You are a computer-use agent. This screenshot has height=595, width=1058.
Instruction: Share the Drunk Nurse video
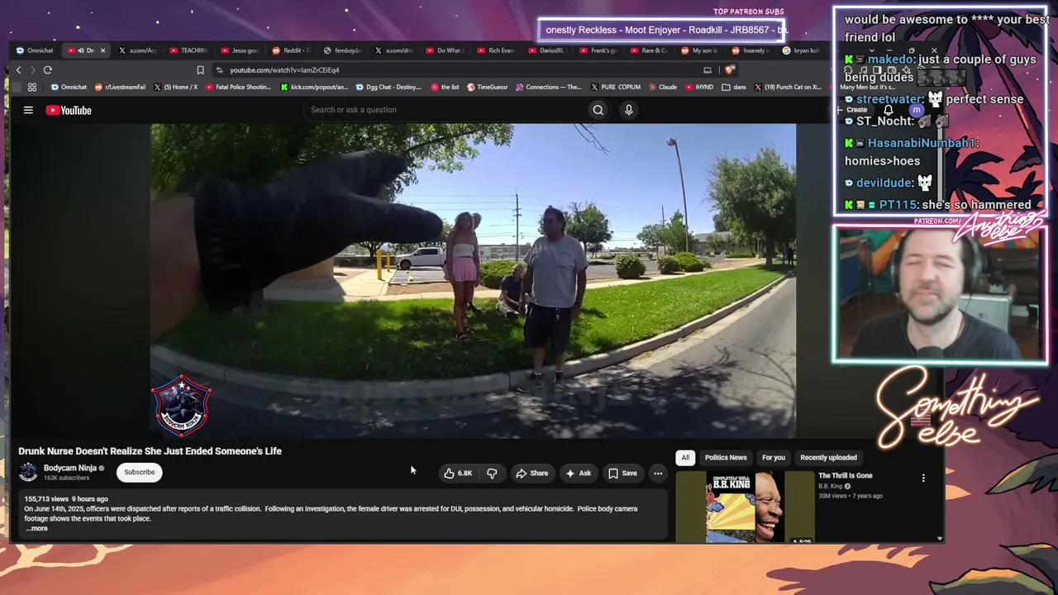[x=531, y=473]
